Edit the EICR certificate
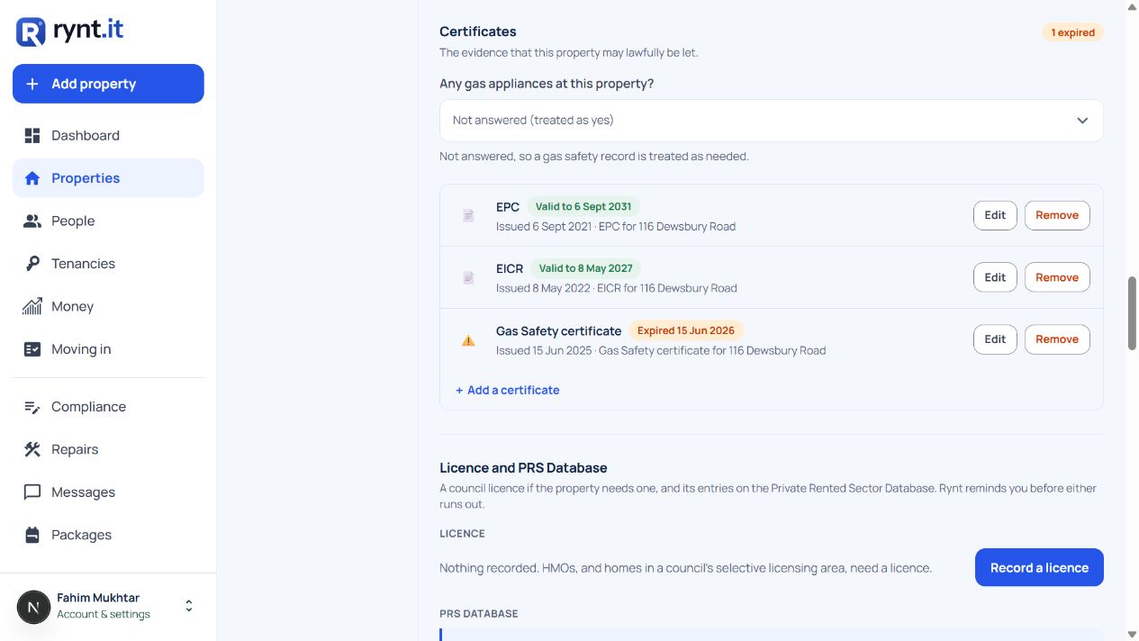 [995, 277]
